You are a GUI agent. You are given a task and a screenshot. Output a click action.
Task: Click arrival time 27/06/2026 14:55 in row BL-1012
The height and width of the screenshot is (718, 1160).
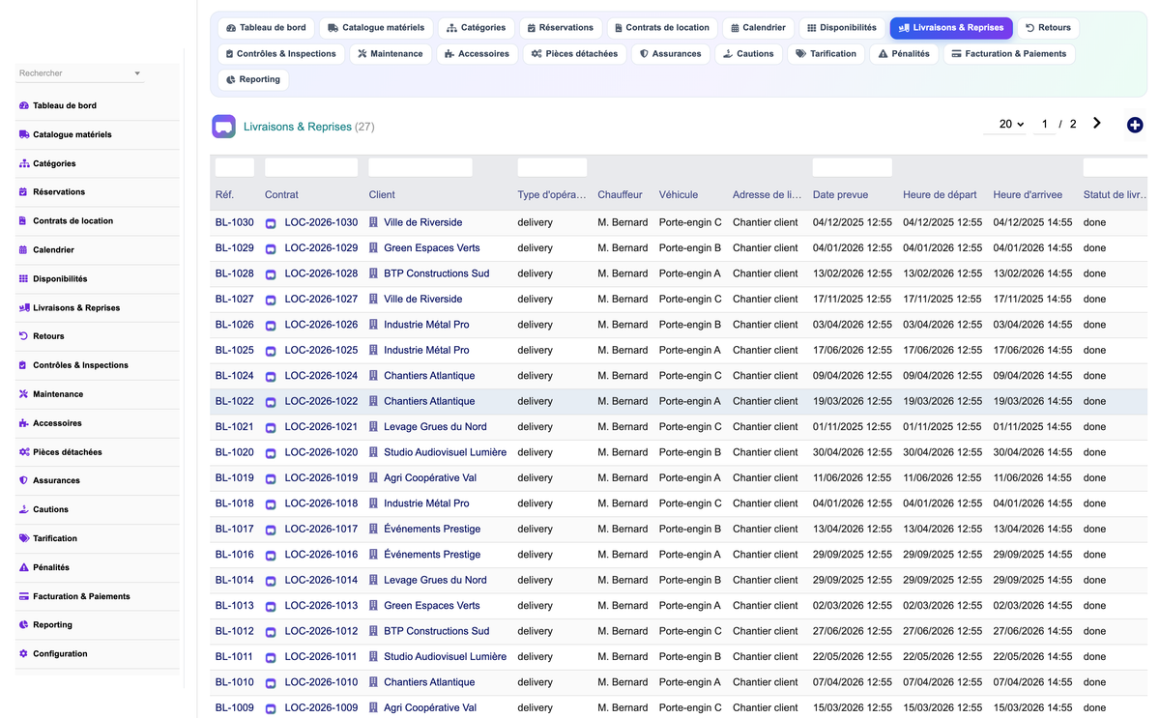1032,631
